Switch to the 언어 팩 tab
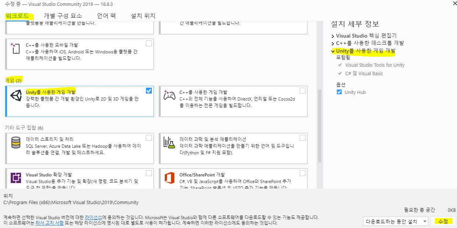 106,16
